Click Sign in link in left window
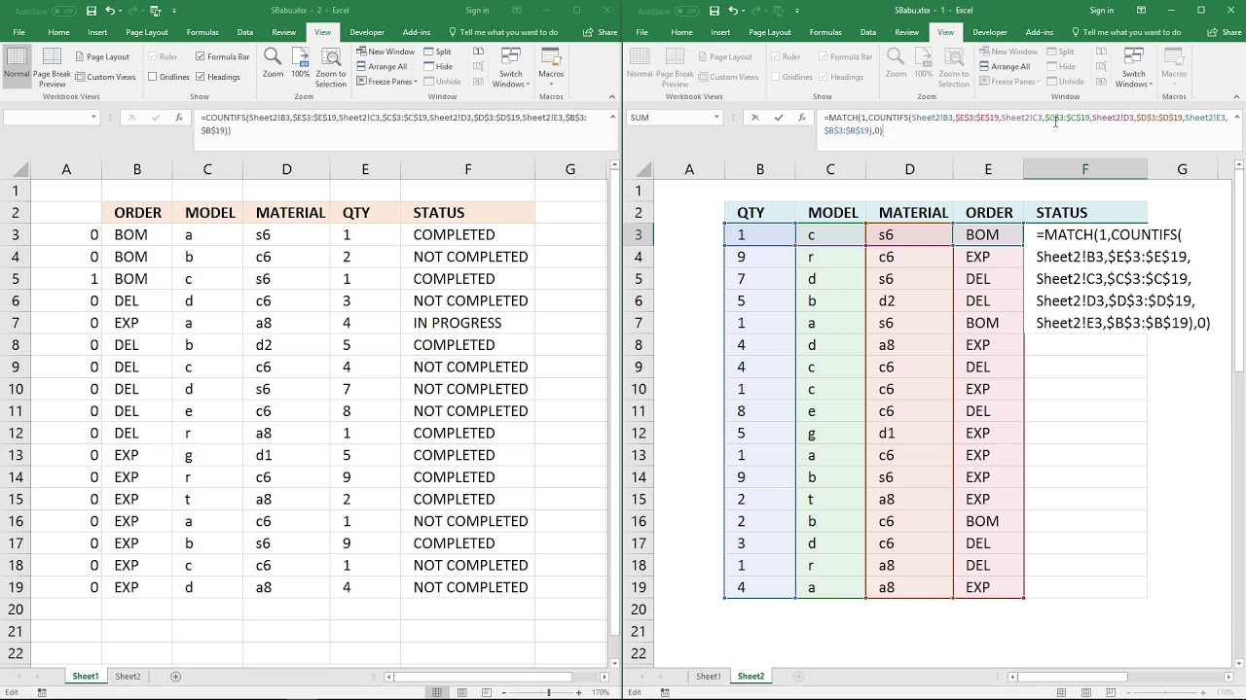Screen dimensions: 1246x700 pos(477,11)
